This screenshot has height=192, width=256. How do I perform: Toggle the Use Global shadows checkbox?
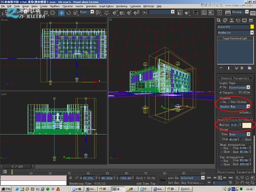click(228, 102)
